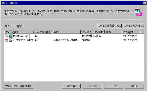The height and width of the screenshot is (92, 148).
Task: Click computer icon beside 新規作成ホスト
Action: [x=10, y=36]
